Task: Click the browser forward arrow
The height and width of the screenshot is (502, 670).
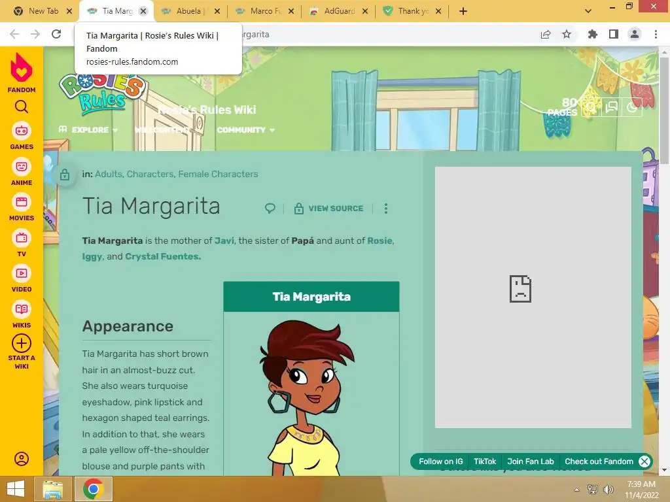Action: point(35,34)
